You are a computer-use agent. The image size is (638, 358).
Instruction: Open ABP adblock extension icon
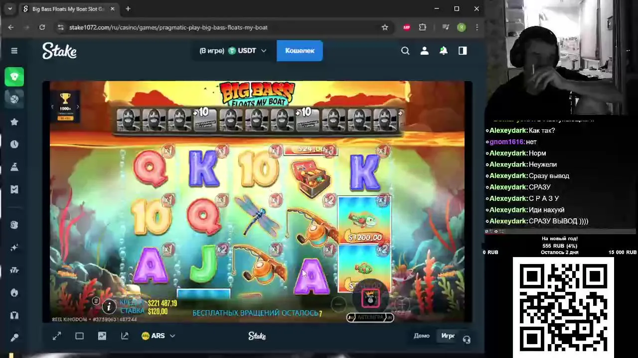click(407, 27)
